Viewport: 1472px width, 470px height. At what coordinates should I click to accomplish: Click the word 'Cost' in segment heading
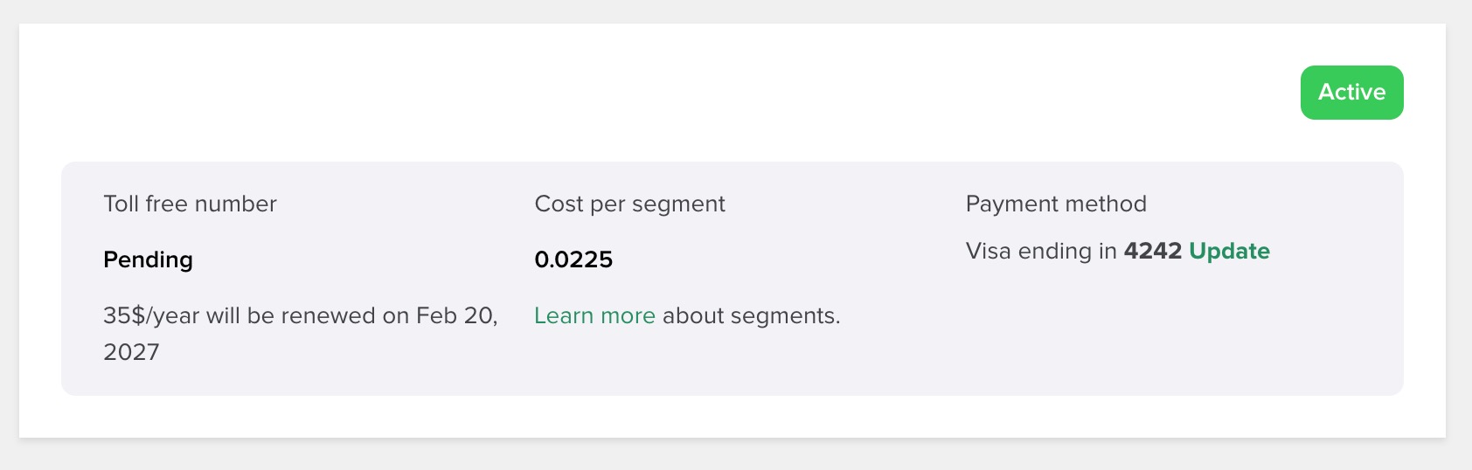point(559,204)
